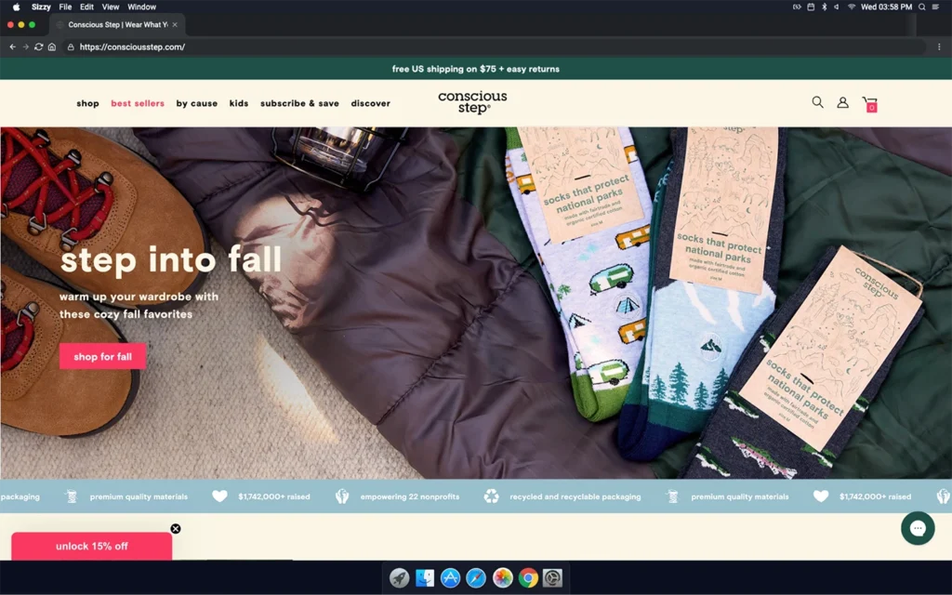The image size is (952, 595).
Task: Click the shop for fall button
Action: pos(102,357)
